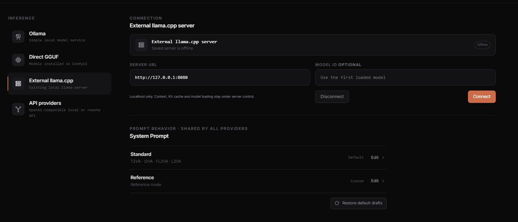This screenshot has height=222, width=518.
Task: Click the API providers branch icon
Action: pos(18,109)
